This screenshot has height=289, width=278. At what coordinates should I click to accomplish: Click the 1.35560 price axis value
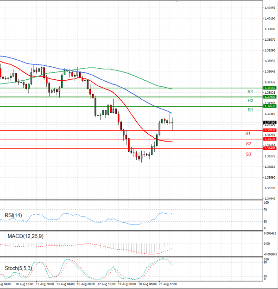tap(270, 178)
